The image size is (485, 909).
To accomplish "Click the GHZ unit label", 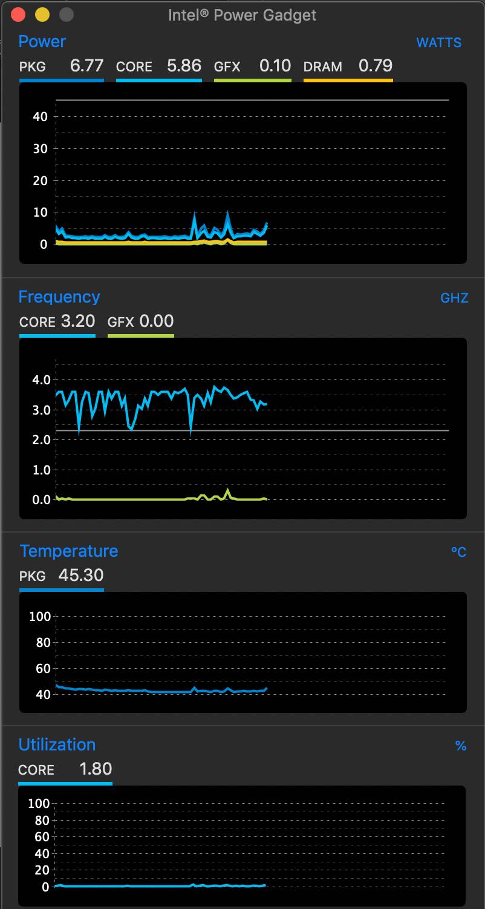I will click(455, 298).
